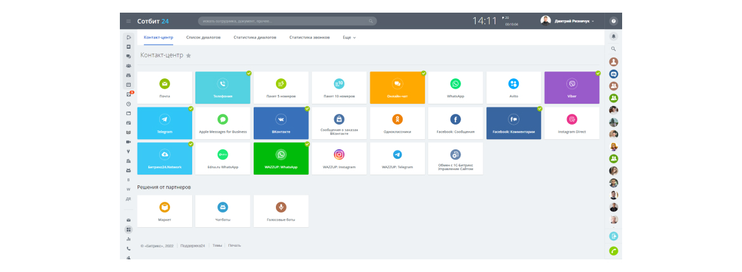Screen dimensions: 742x272
Task: Open the Онлайн-чат channel tile
Action: coord(398,88)
